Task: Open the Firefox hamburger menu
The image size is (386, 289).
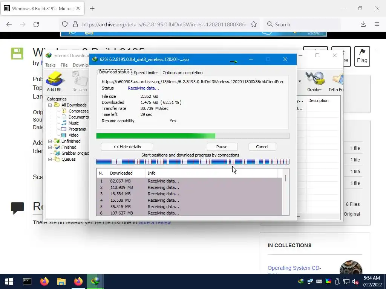Action: [377, 24]
